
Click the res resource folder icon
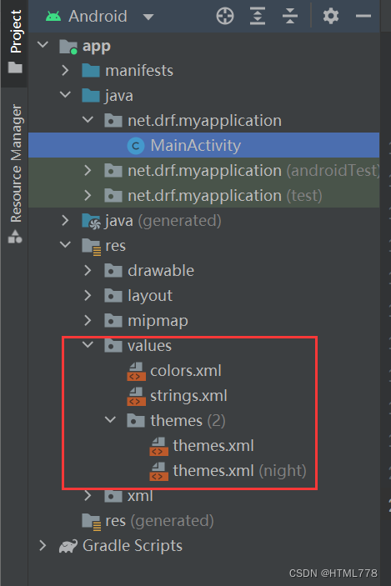[92, 247]
